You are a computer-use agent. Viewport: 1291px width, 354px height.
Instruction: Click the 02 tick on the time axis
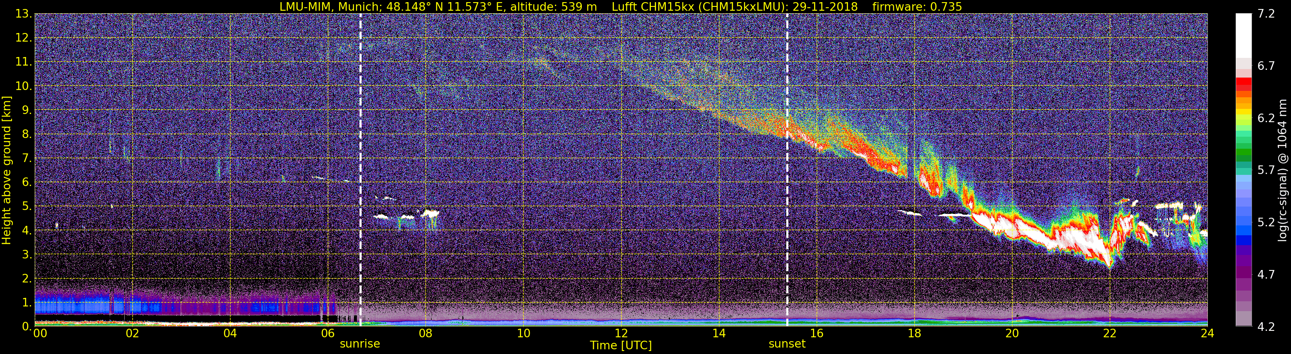(x=132, y=333)
